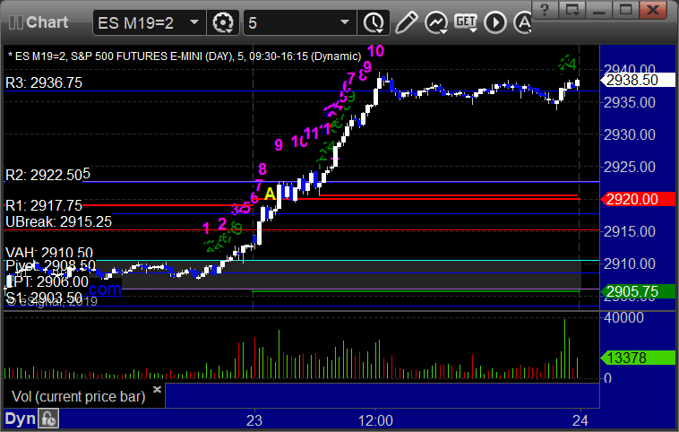Click the 12:00 marker on time axis

[x=374, y=419]
